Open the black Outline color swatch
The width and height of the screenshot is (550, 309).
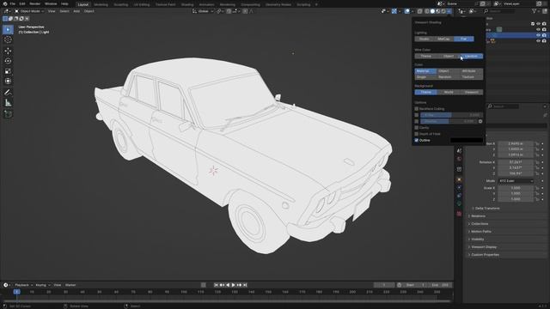point(467,141)
